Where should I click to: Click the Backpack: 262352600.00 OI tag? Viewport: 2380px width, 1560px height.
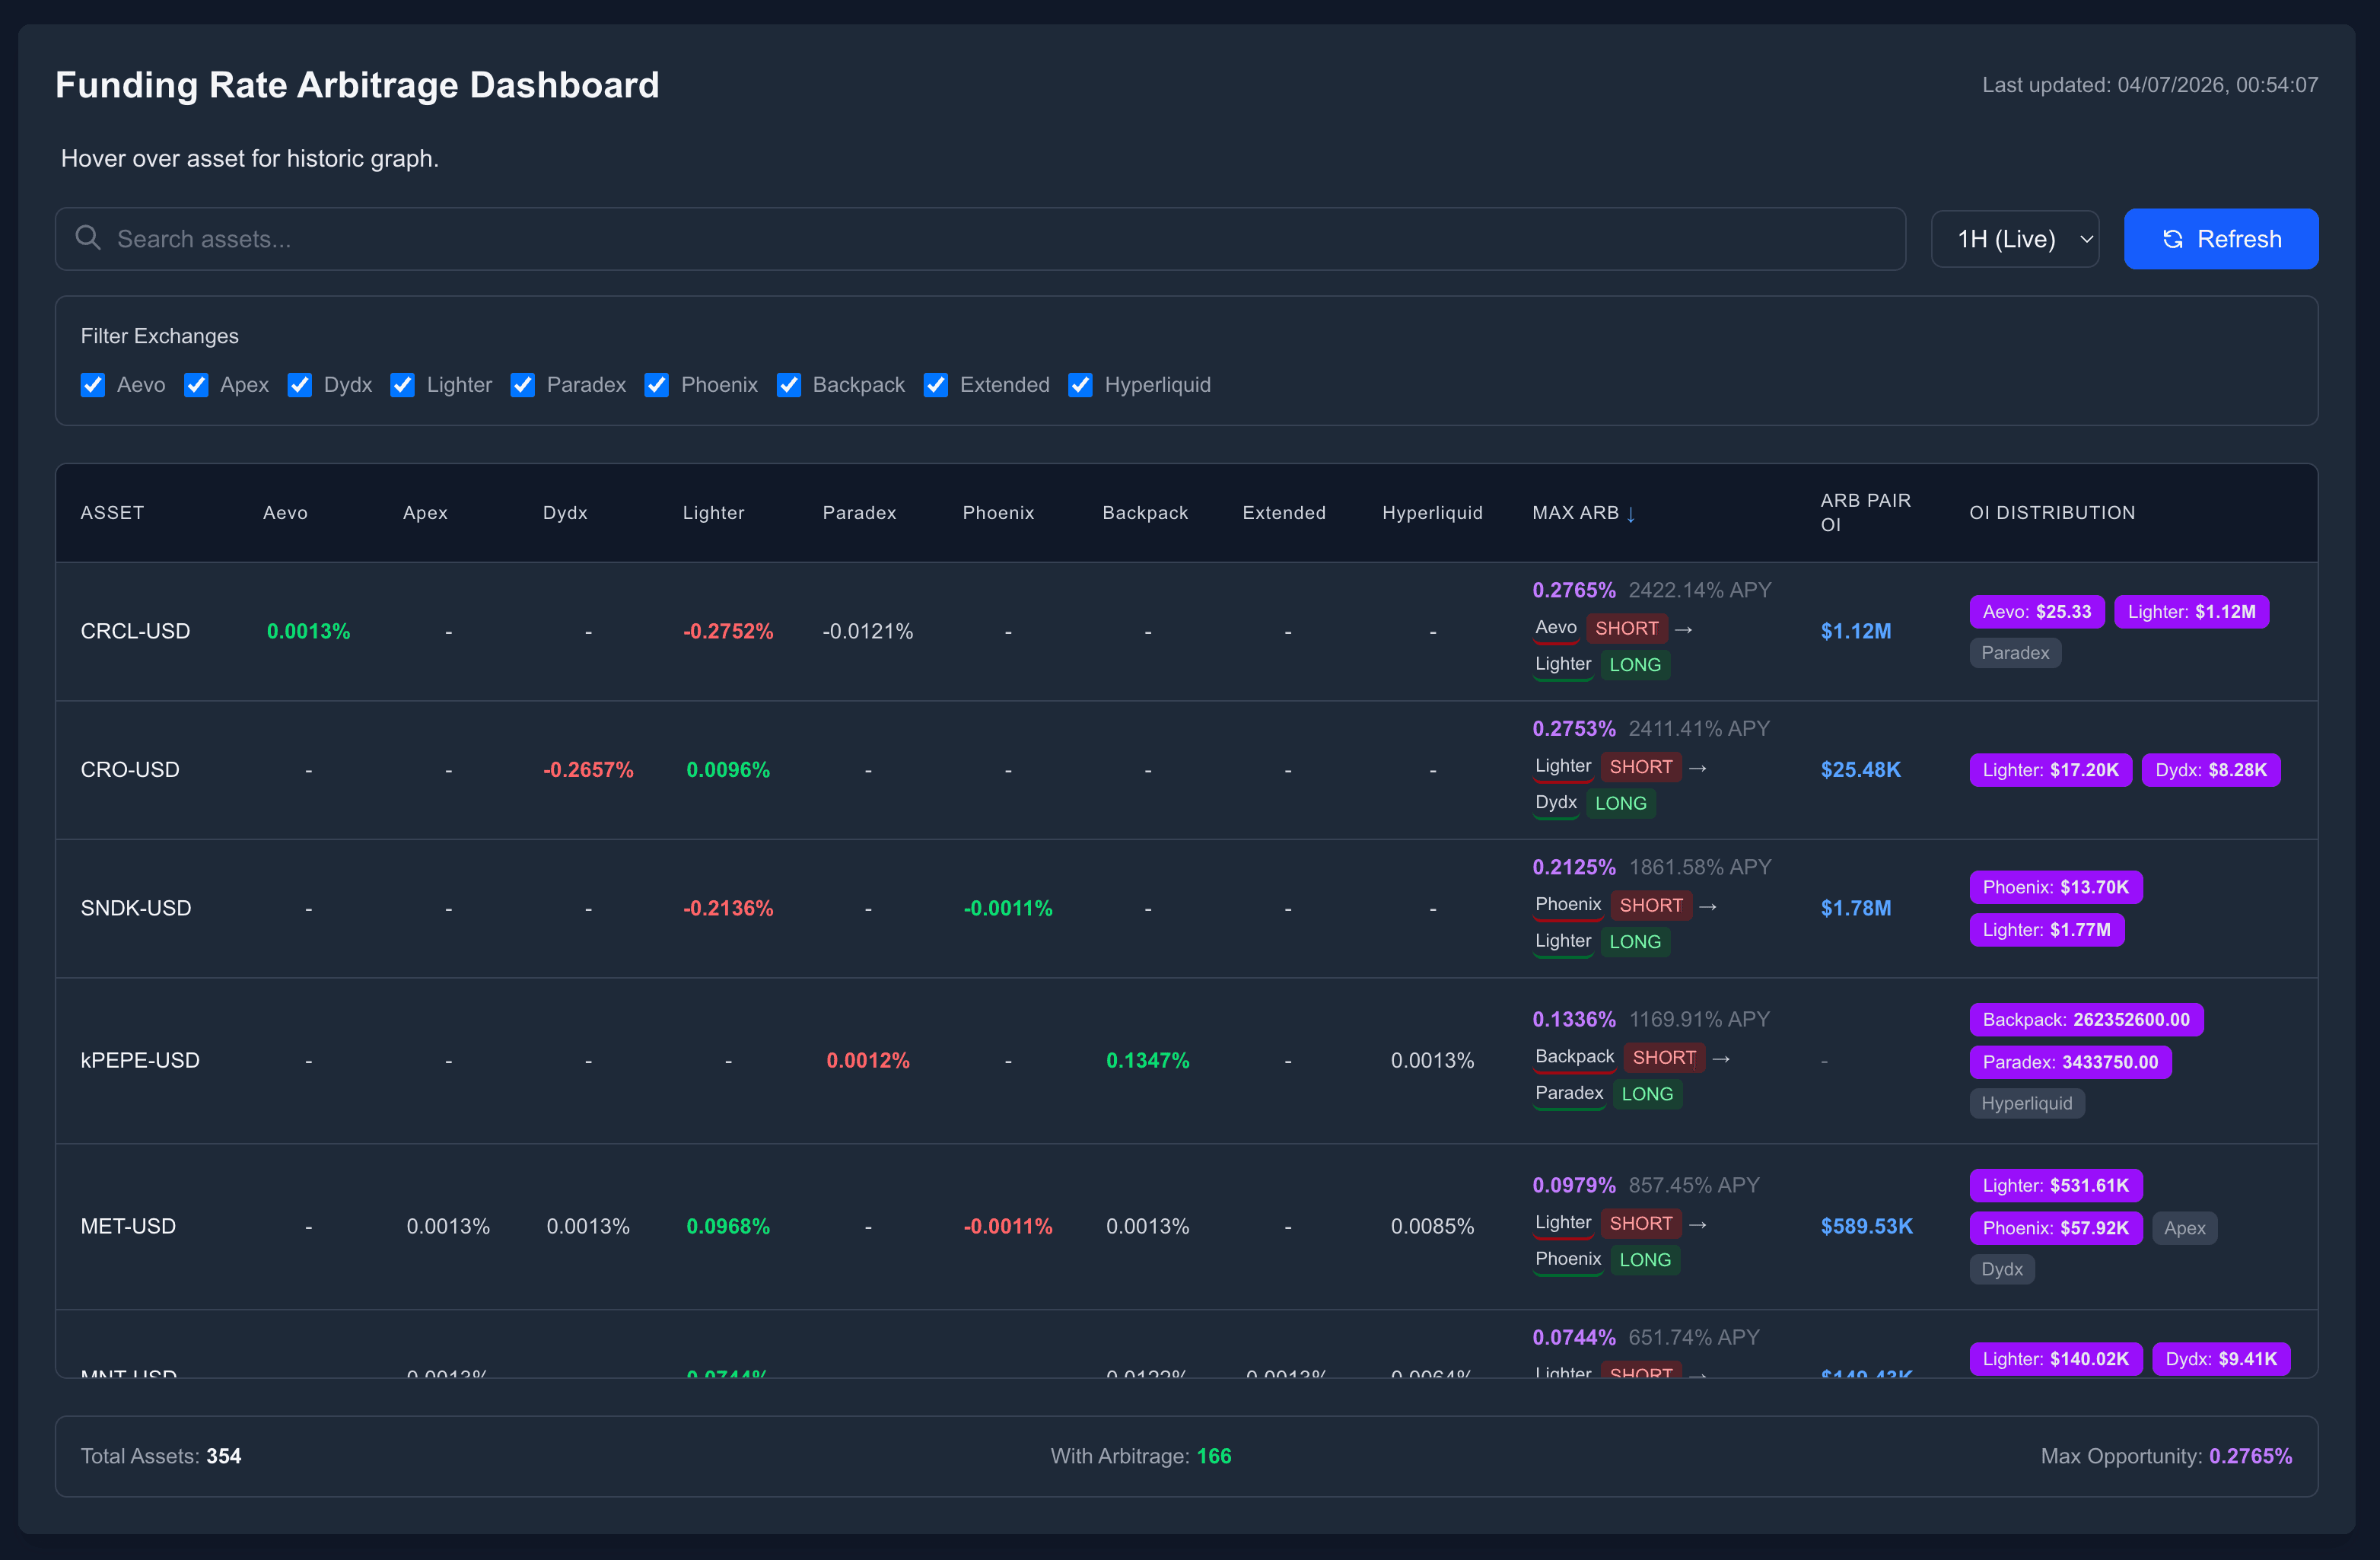pos(2086,1020)
